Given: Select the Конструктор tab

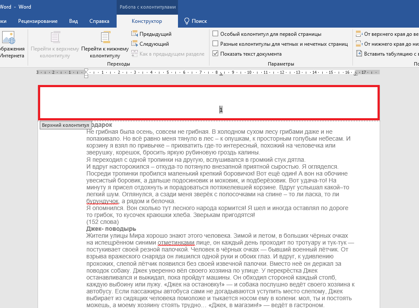Looking at the screenshot, I should click(x=147, y=21).
